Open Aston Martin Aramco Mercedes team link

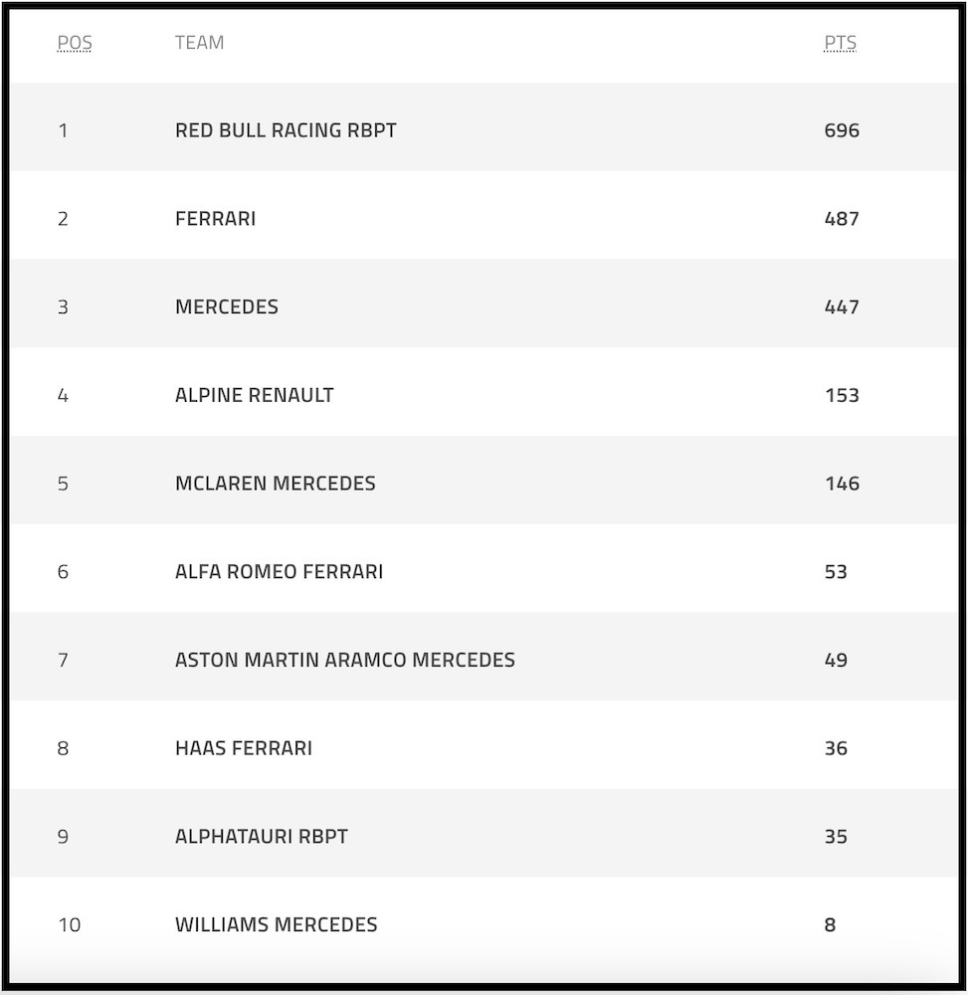(x=344, y=660)
